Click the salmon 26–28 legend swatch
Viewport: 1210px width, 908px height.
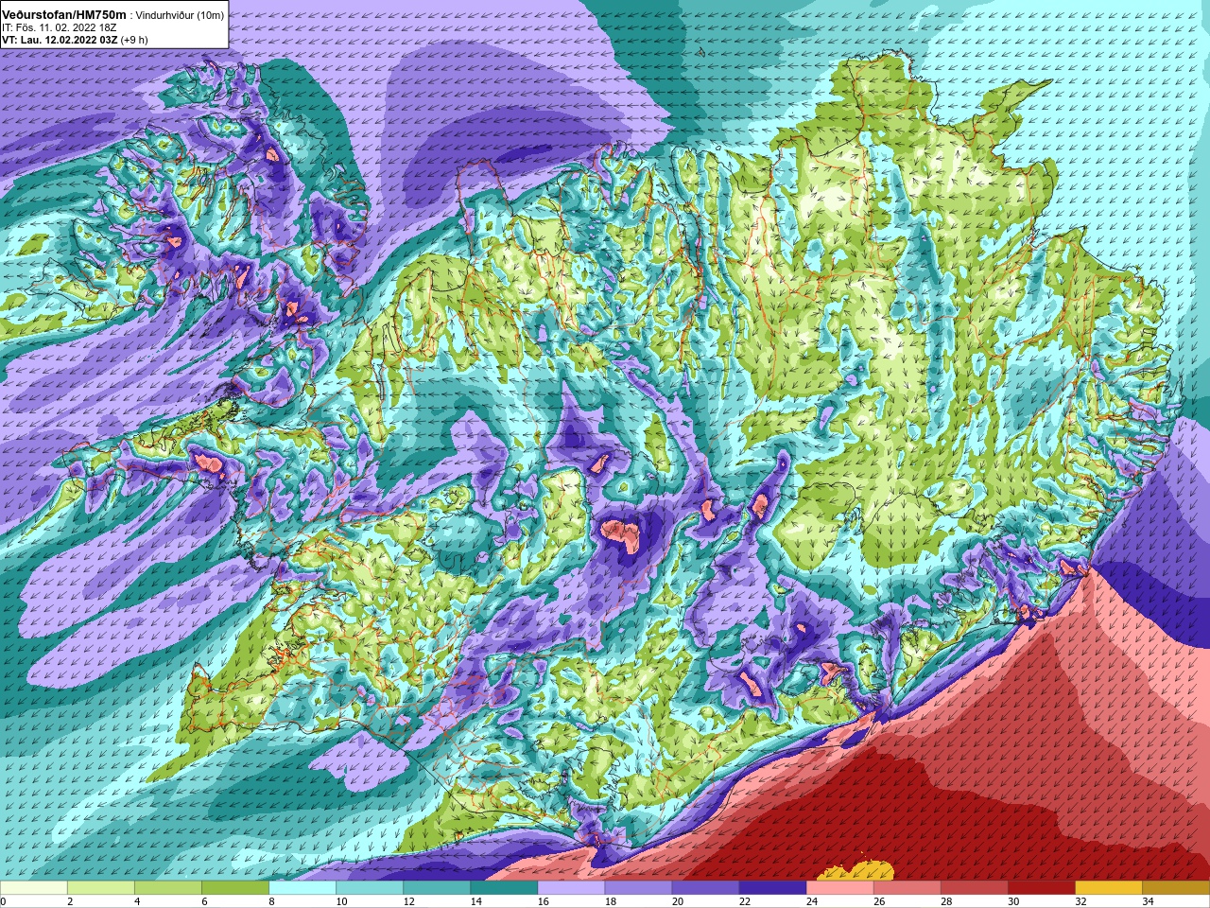(x=907, y=888)
